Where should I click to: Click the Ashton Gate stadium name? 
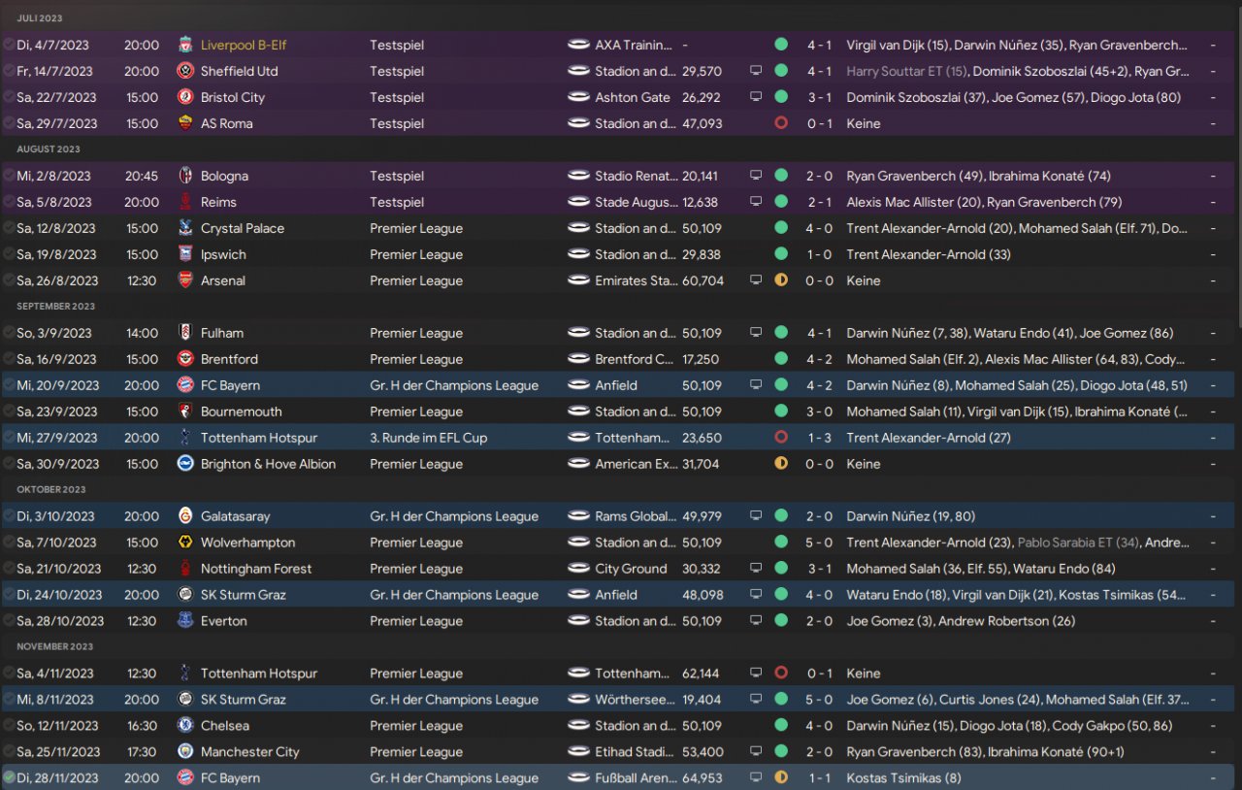click(x=633, y=97)
